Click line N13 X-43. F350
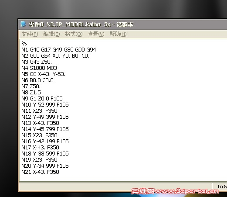Image resolution: width=227 pixels, height=197 pixels. pyautogui.click(x=40, y=123)
